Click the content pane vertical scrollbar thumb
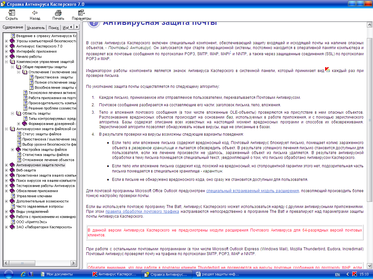 click(369, 120)
